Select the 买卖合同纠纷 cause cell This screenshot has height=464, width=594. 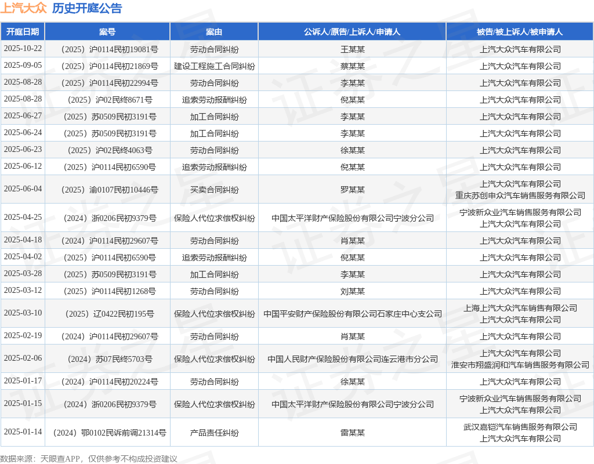pyautogui.click(x=214, y=190)
